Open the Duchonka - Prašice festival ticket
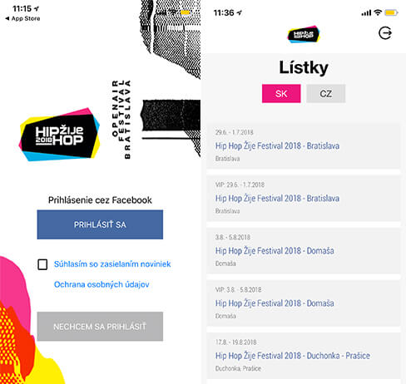406x384 pixels. 304,356
